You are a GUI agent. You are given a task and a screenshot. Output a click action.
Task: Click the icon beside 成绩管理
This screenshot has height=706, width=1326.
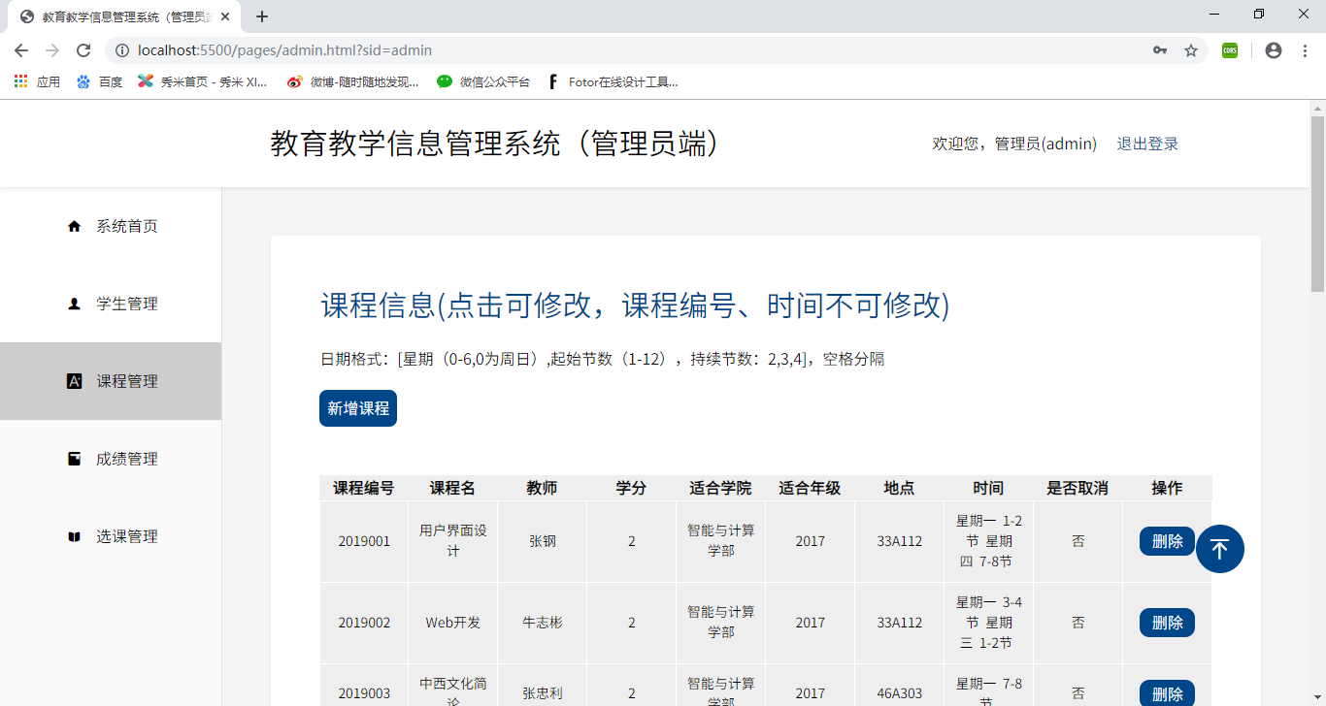[x=74, y=459]
